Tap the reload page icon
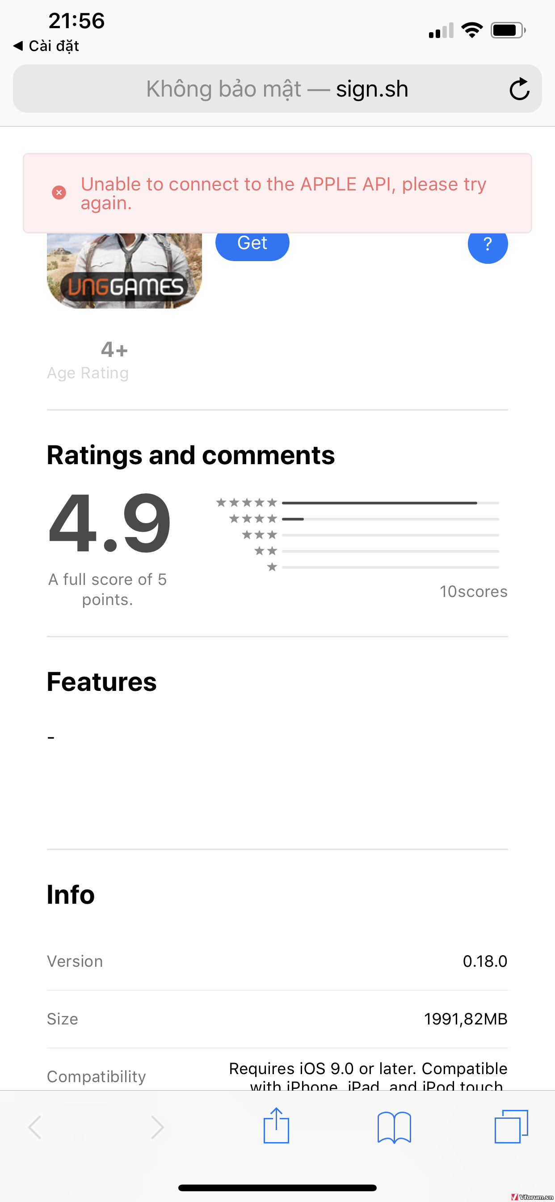Image resolution: width=555 pixels, height=1202 pixels. coord(519,89)
